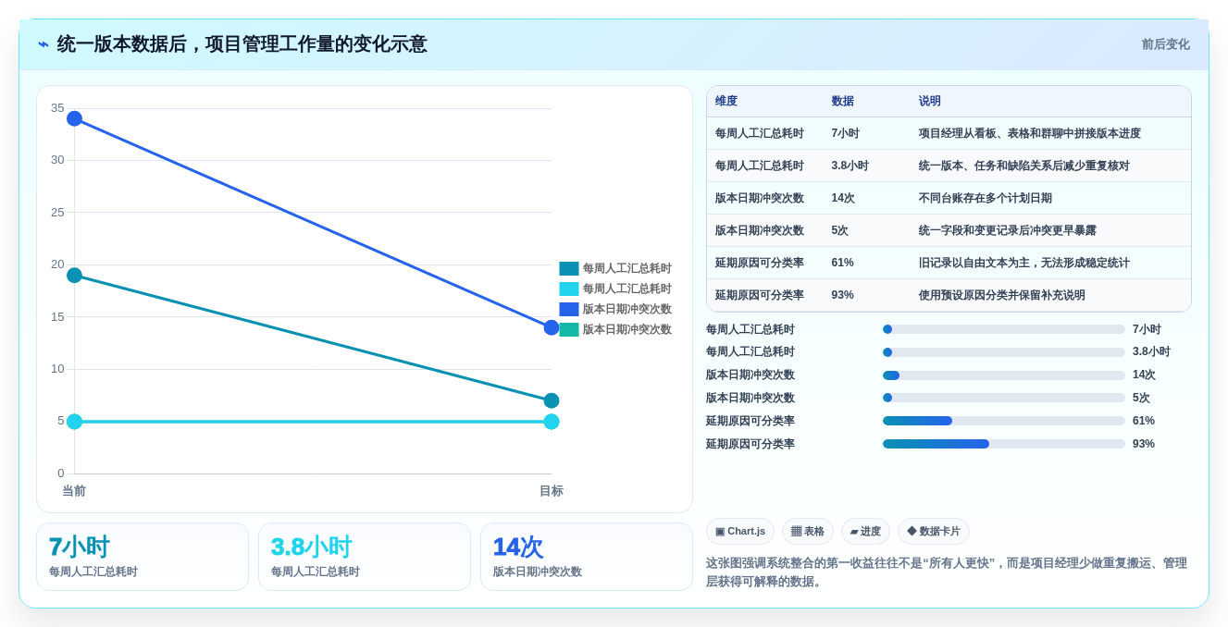Click the 进度 chip
Image resolution: width=1228 pixels, height=627 pixels.
coord(865,531)
